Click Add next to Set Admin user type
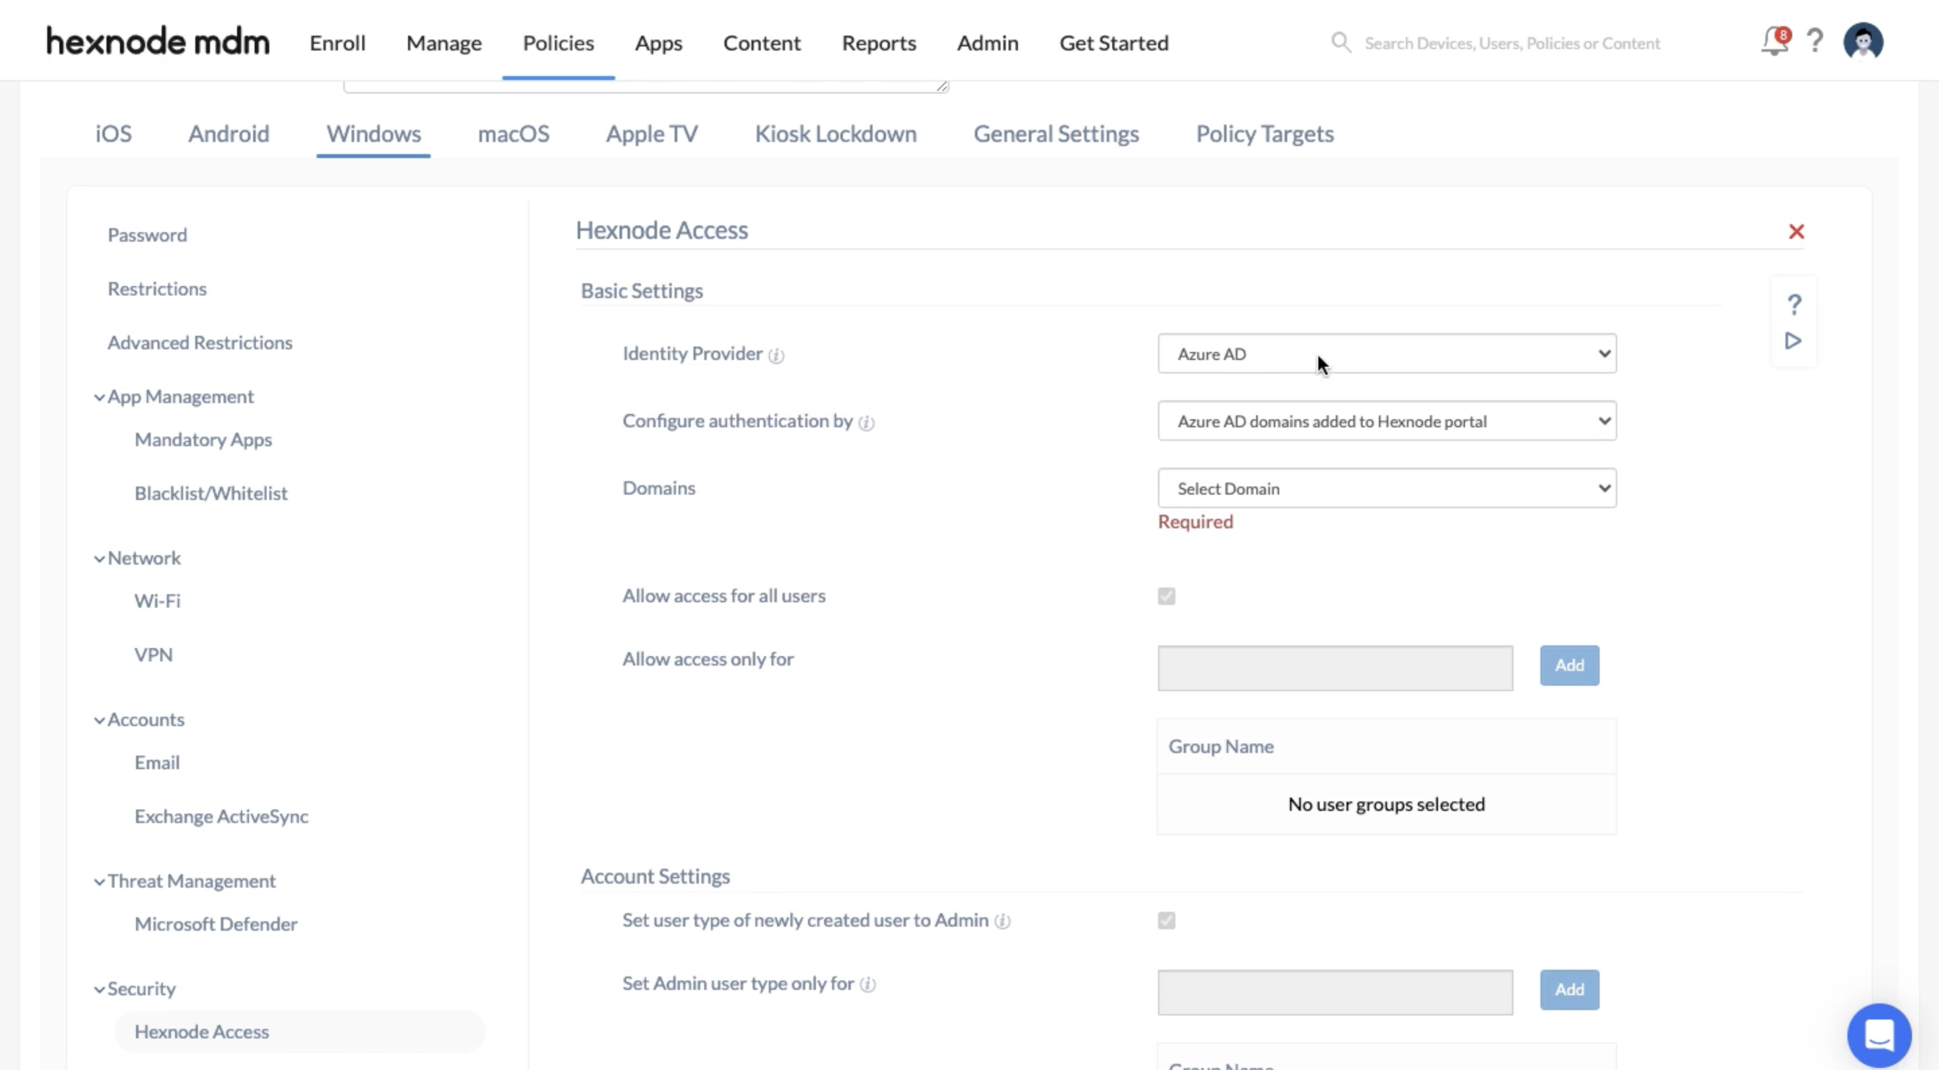Image resolution: width=1939 pixels, height=1070 pixels. coord(1569,990)
